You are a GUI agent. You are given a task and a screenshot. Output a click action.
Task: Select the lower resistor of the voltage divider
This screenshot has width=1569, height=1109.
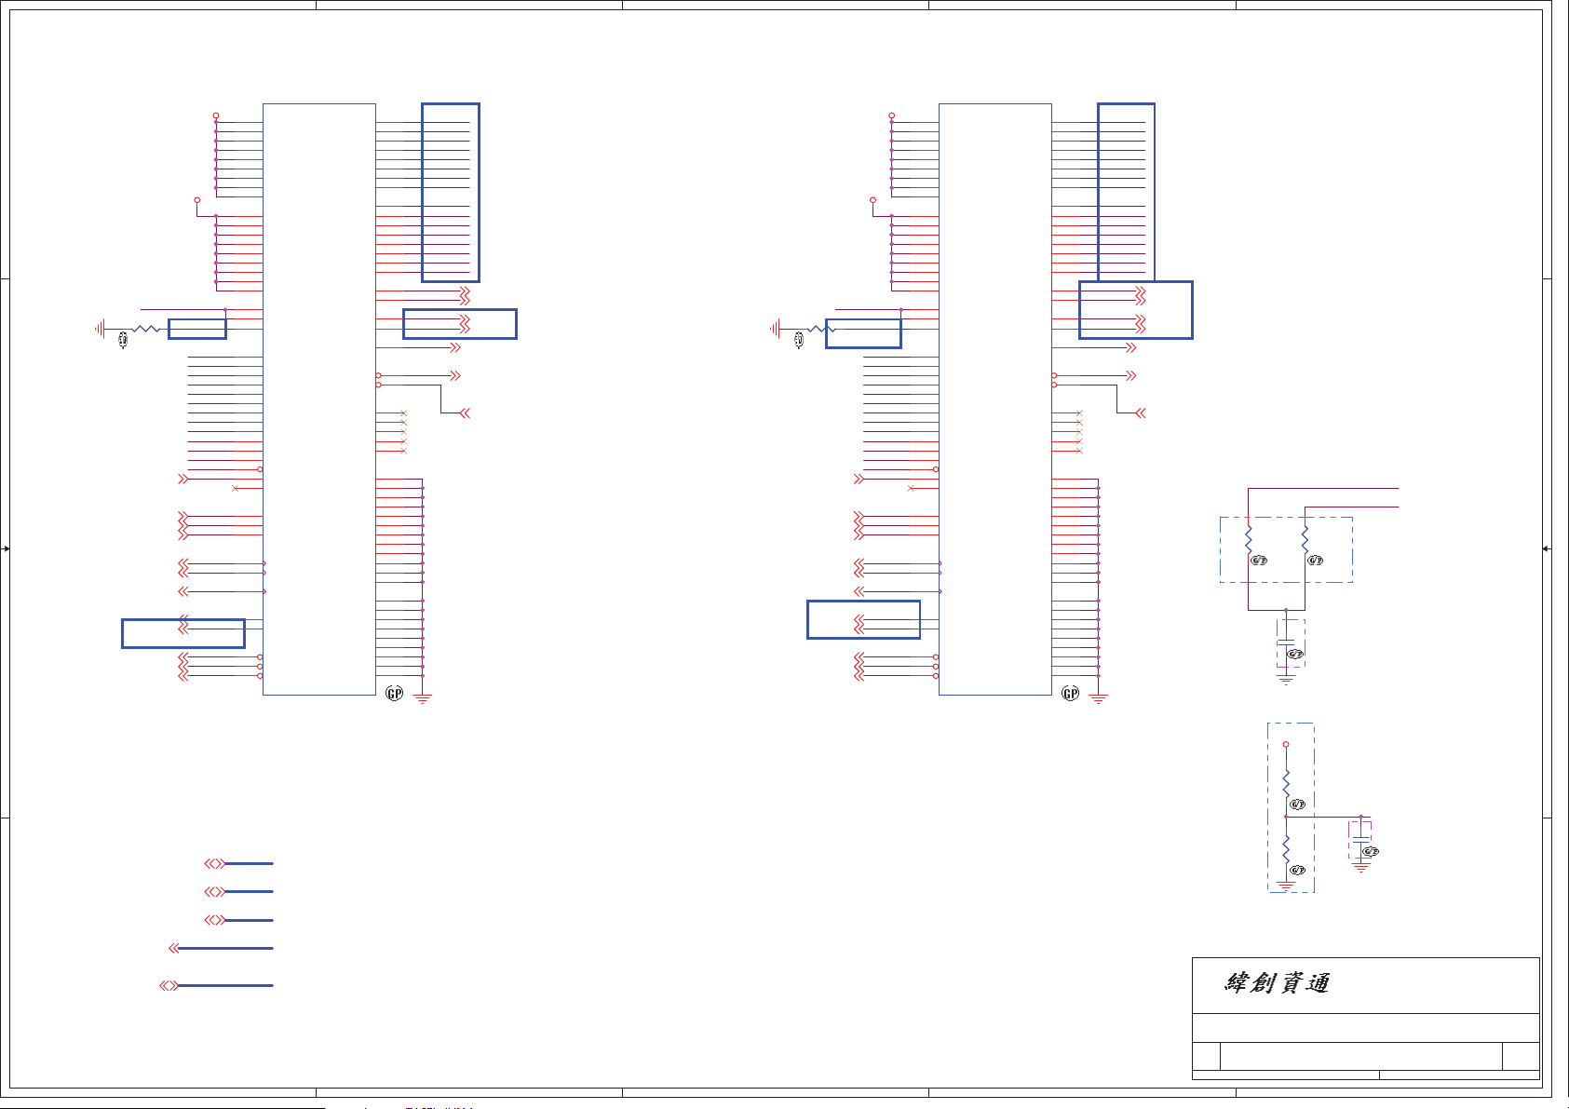[1286, 849]
